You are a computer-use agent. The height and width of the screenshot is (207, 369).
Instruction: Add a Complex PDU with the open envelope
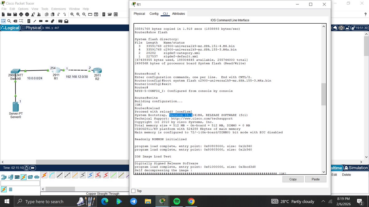pos(66,21)
